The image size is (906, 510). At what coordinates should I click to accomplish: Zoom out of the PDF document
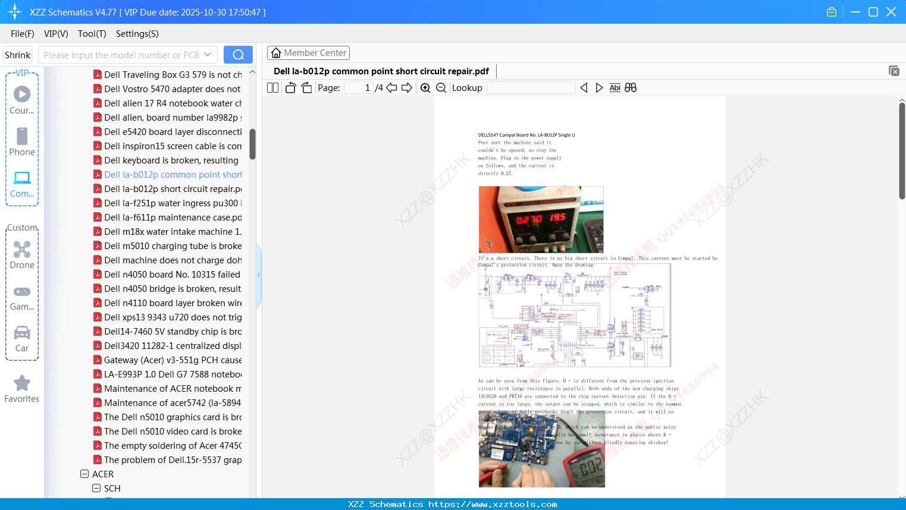click(x=441, y=88)
